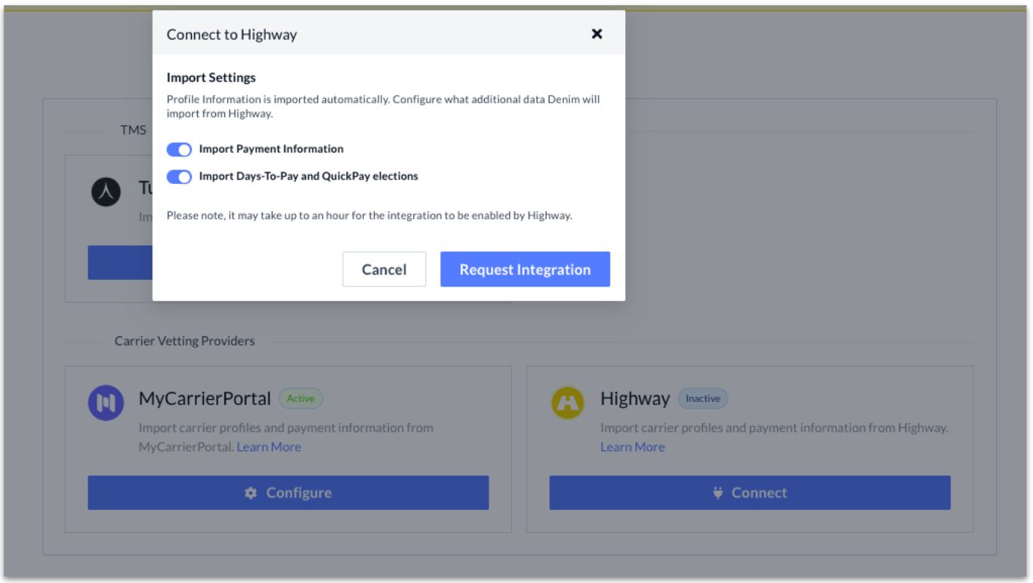Click the blue TMS card button

click(x=120, y=262)
